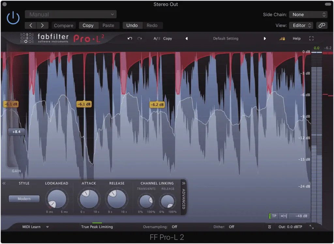The image size is (334, 244).
Task: Click the Undo button in plugin header
Action: coord(132,25)
